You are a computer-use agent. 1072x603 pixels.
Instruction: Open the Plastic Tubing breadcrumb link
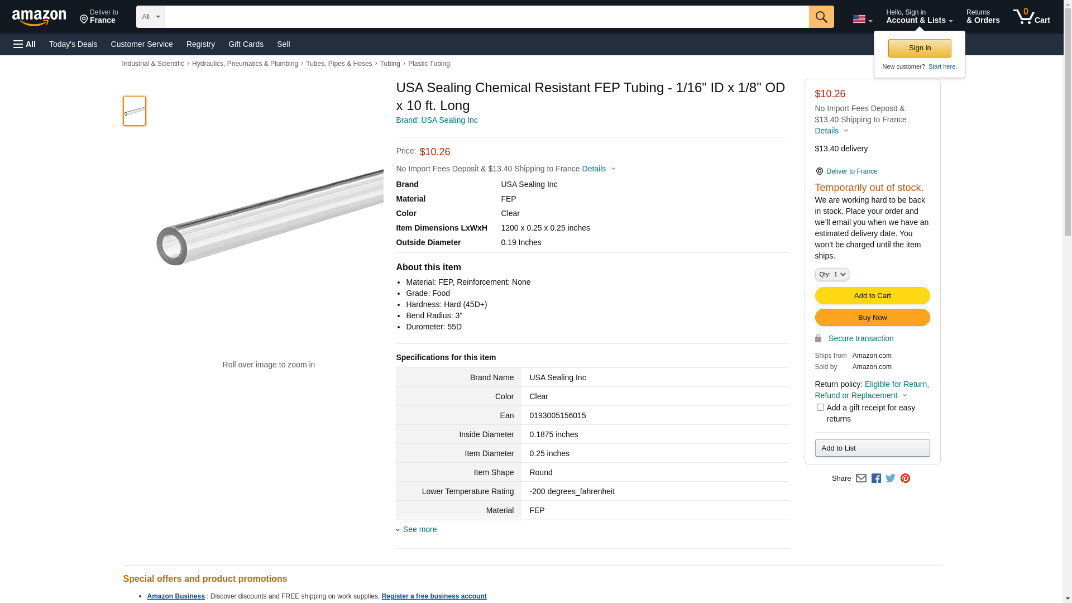pyautogui.click(x=429, y=64)
